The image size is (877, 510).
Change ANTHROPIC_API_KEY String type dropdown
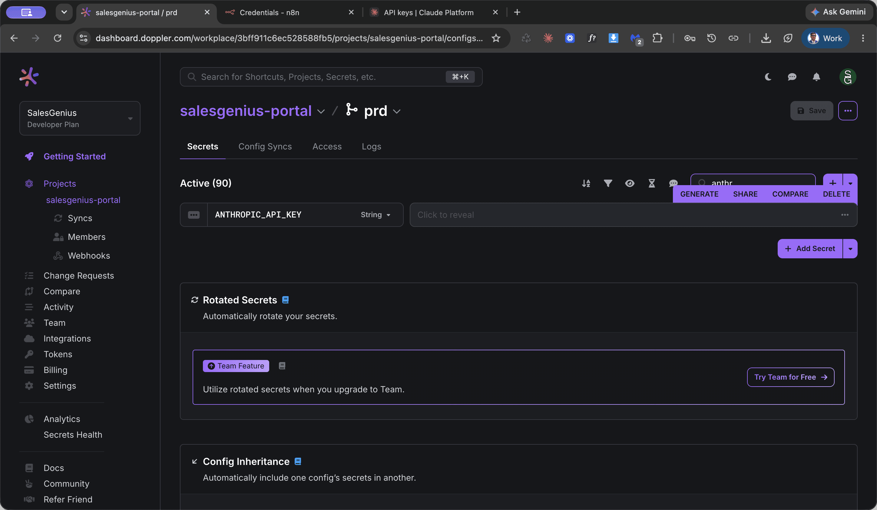pyautogui.click(x=376, y=215)
